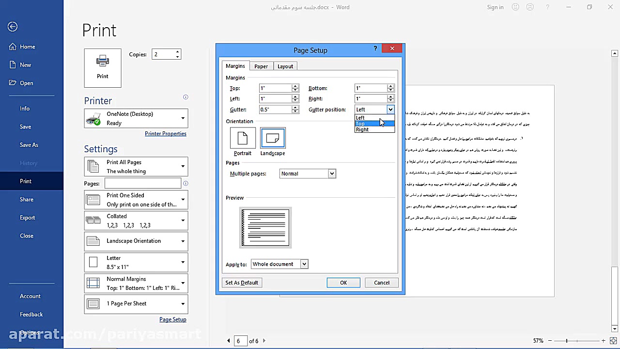
Task: Click the large Print printer button
Action: 103,68
